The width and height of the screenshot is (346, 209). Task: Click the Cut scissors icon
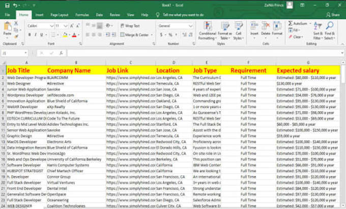(x=16, y=23)
